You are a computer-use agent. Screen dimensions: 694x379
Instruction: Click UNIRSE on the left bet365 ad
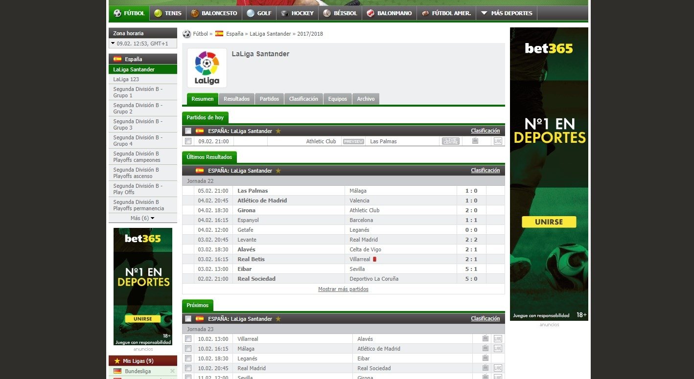(x=142, y=319)
